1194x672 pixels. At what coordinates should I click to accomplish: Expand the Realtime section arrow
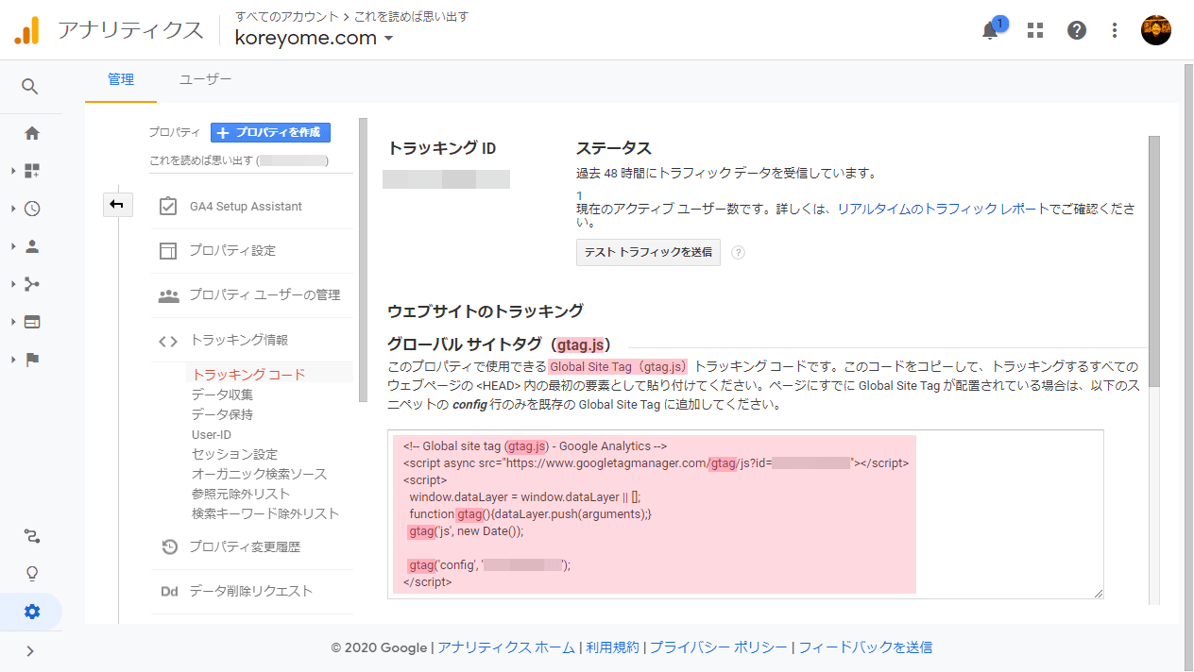(12, 209)
